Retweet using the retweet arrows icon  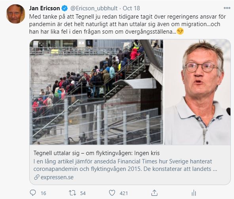click(72, 193)
